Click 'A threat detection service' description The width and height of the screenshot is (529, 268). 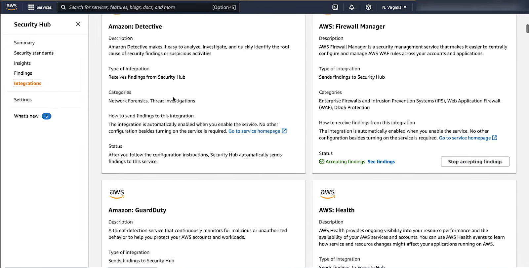198,234
